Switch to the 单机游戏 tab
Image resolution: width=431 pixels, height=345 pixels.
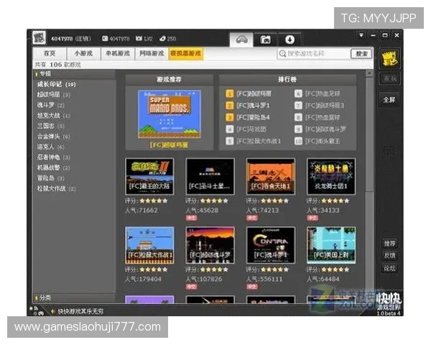coord(118,53)
